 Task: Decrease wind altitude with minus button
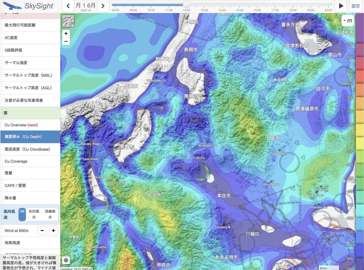tap(42, 231)
